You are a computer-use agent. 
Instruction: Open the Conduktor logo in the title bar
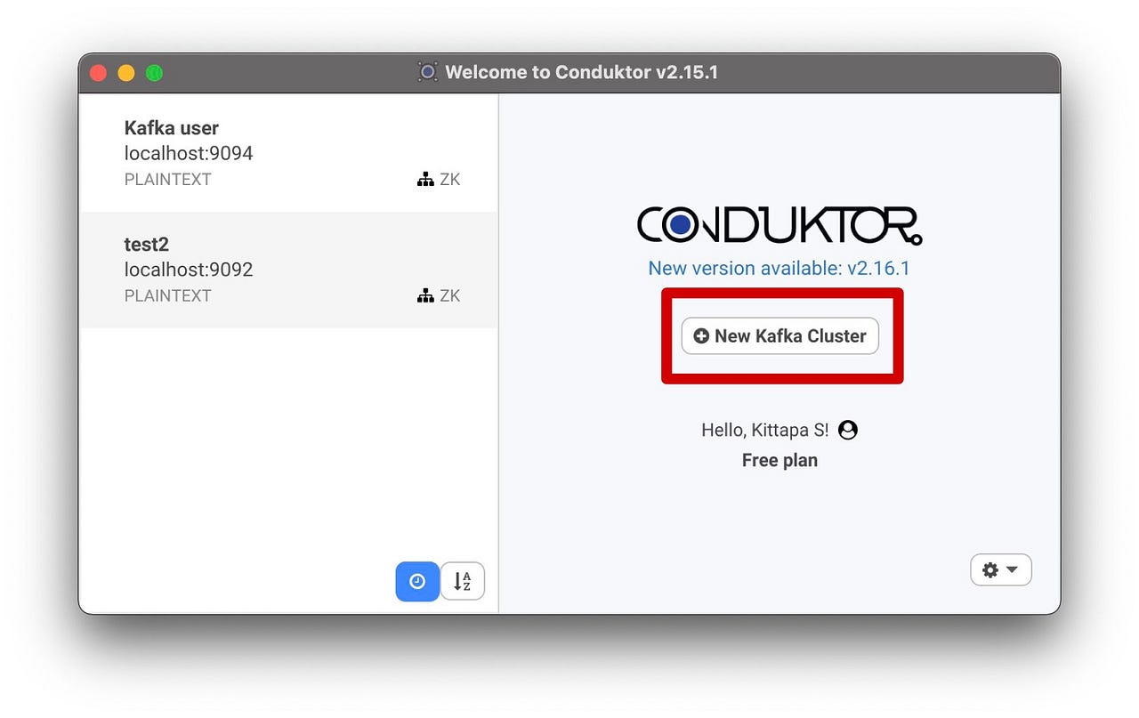(x=427, y=72)
